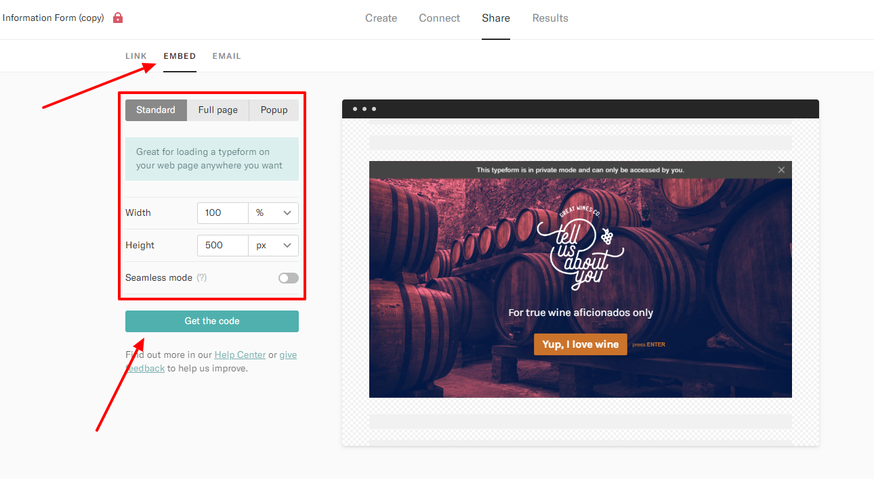This screenshot has width=874, height=479.
Task: Open the Email share tab
Action: pos(226,56)
